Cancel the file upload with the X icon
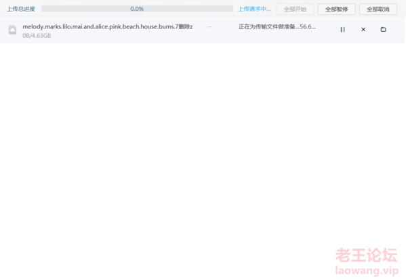Screen dimensions: 406x280 point(363,30)
